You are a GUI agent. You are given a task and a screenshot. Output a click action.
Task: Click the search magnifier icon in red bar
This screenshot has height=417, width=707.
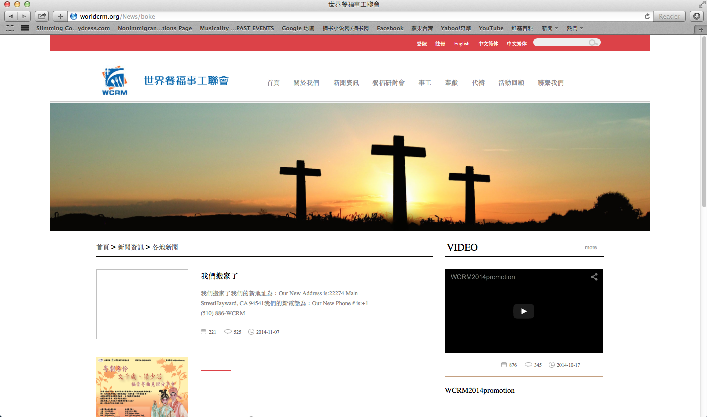click(593, 43)
